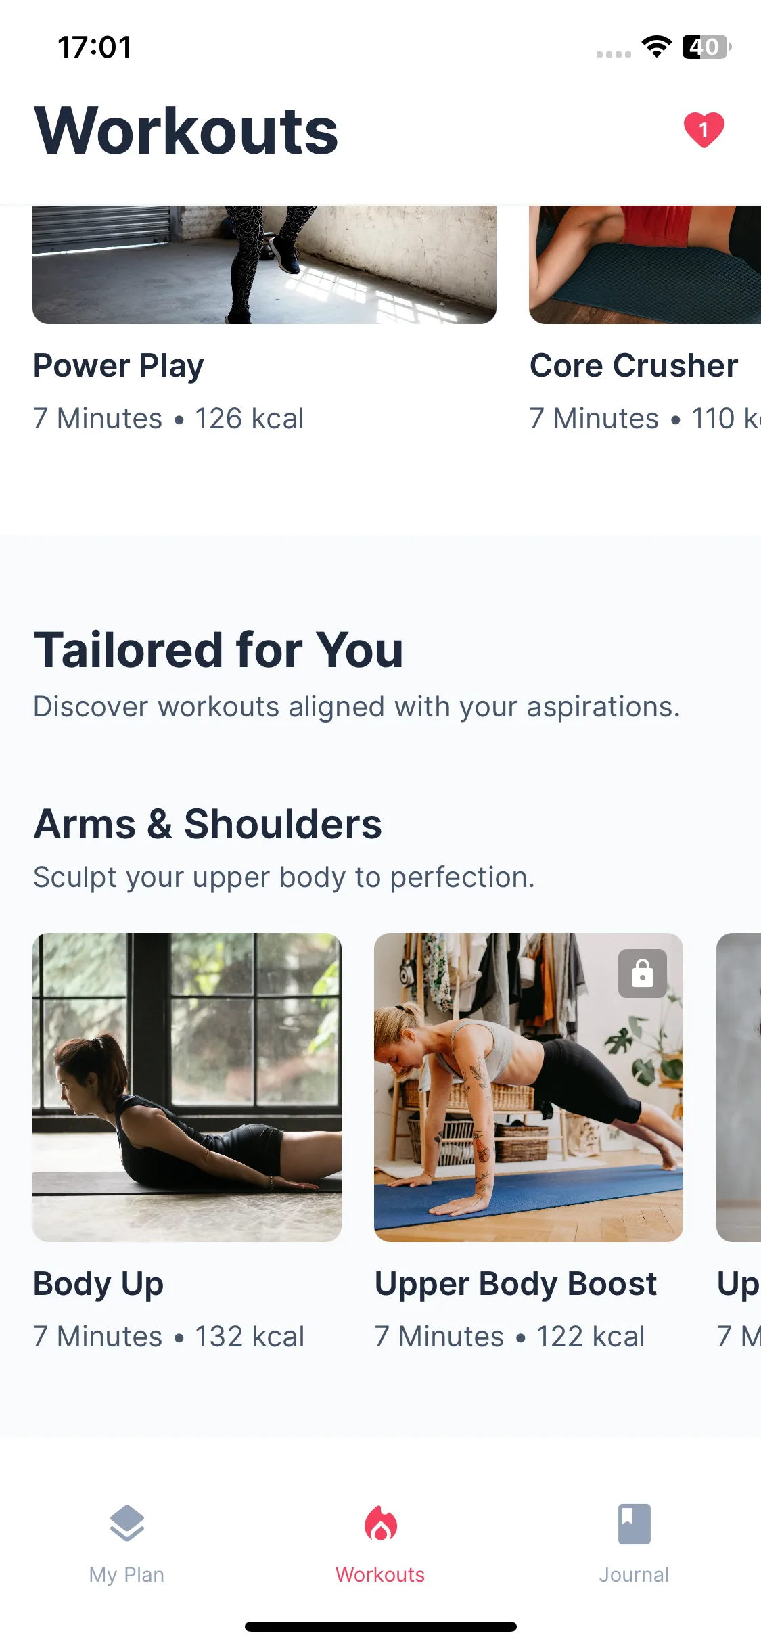The width and height of the screenshot is (761, 1648).
Task: Open favorites via the red heart badge
Action: (704, 130)
